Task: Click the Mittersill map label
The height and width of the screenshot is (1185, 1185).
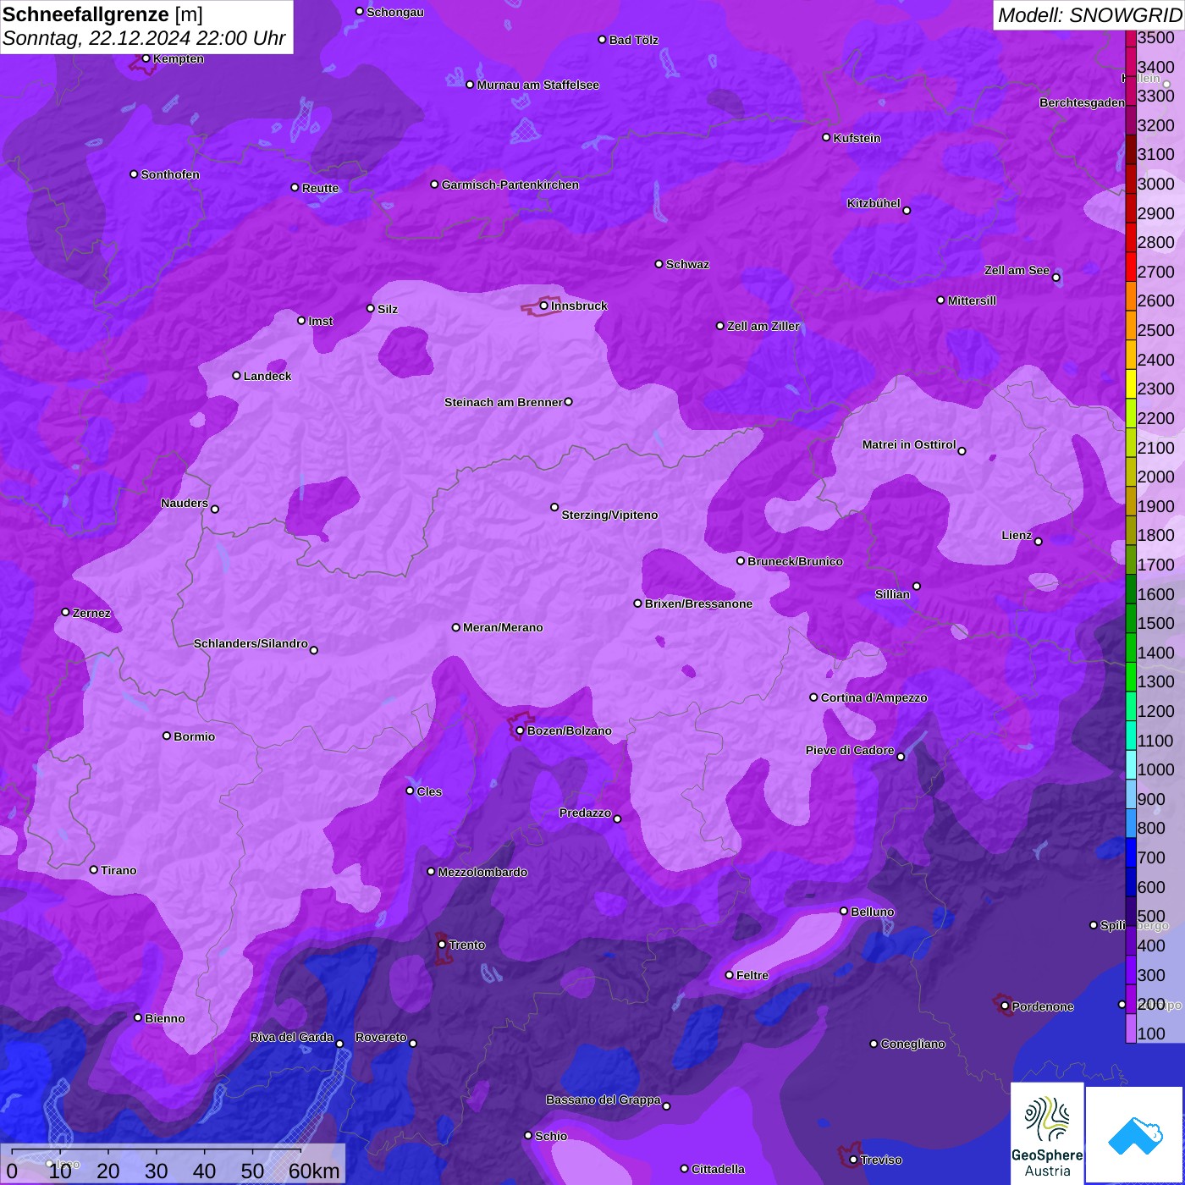Action: click(x=972, y=300)
